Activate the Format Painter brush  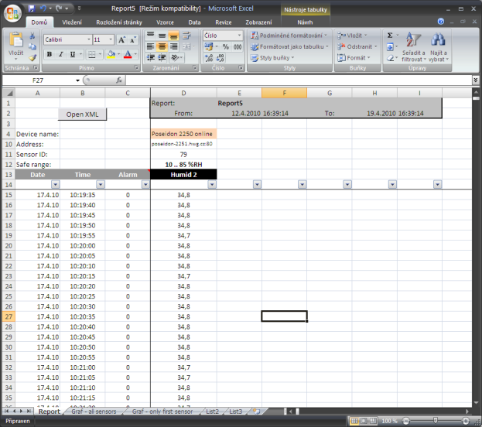[x=32, y=57]
